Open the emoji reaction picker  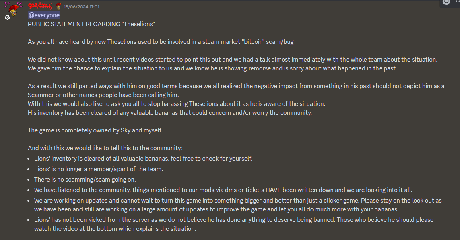pyautogui.click(x=446, y=3)
